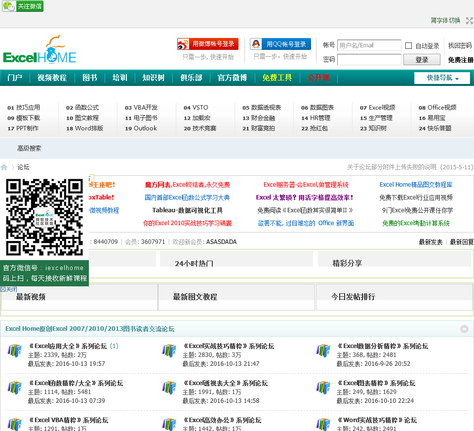Open 论坛 in the breadcrumb
The height and width of the screenshot is (431, 474).
point(23,167)
